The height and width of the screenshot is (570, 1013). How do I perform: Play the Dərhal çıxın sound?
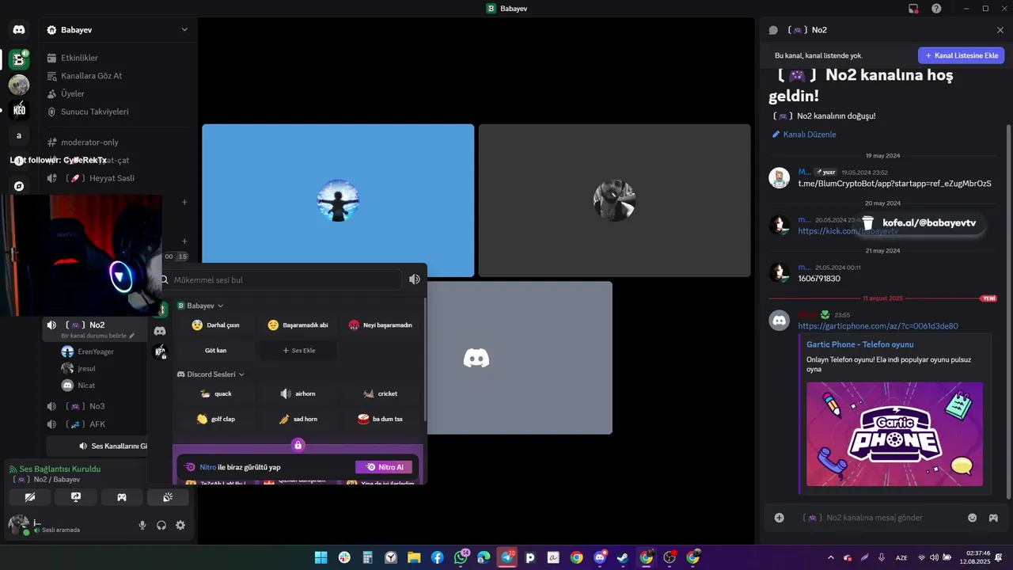[x=216, y=325]
